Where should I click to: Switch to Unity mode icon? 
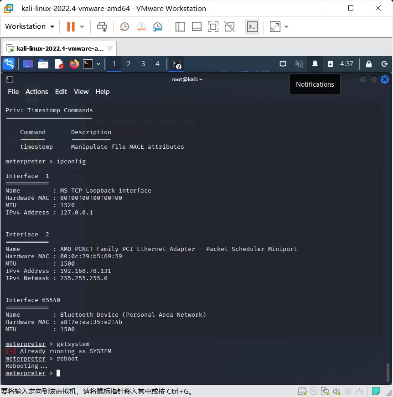click(229, 26)
